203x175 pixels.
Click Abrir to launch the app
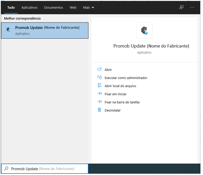108,70
